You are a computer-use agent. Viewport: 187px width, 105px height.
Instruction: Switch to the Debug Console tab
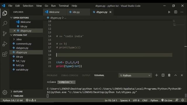click(x=70, y=75)
